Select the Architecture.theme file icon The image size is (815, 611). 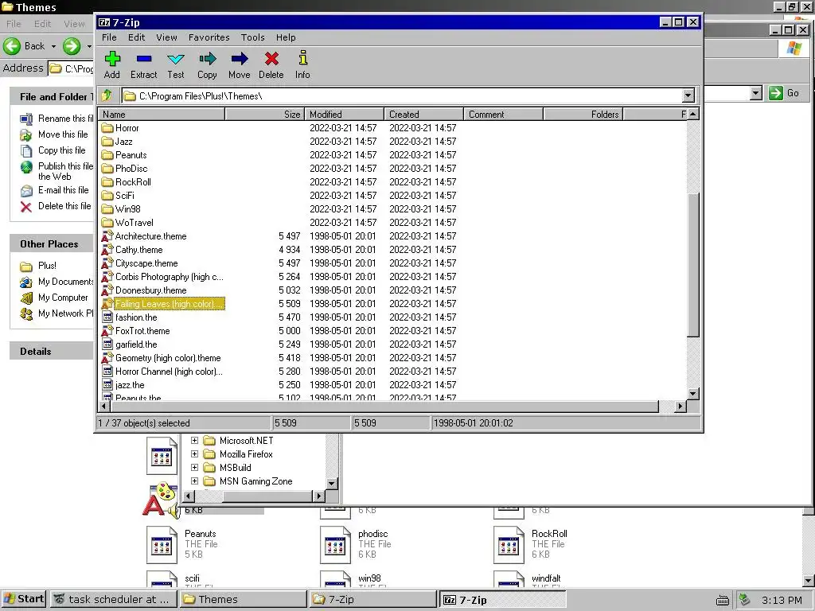click(107, 235)
